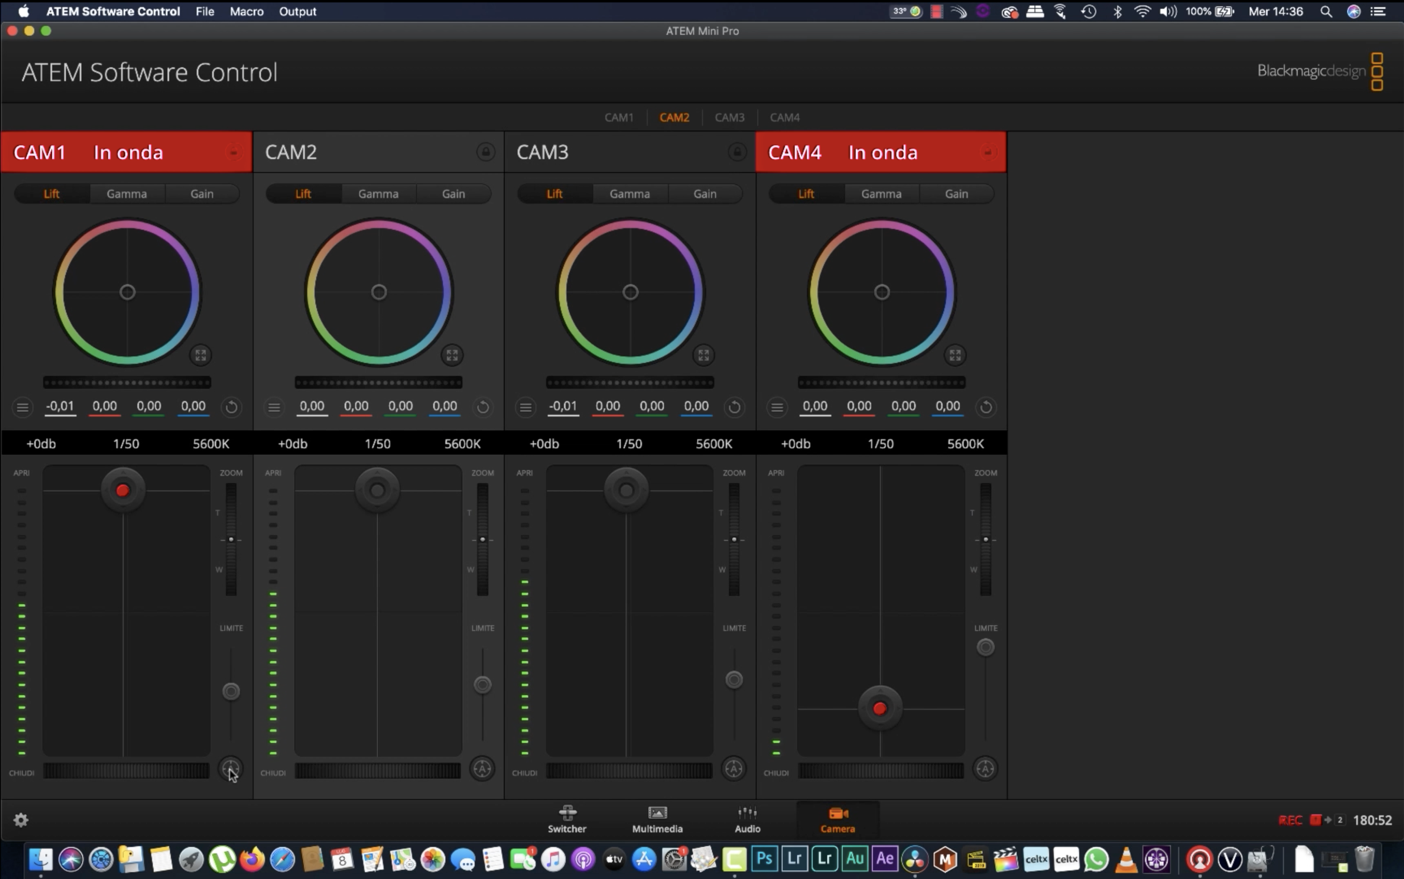Open CAM2 color settings menu icon
The width and height of the screenshot is (1404, 879).
(x=274, y=407)
